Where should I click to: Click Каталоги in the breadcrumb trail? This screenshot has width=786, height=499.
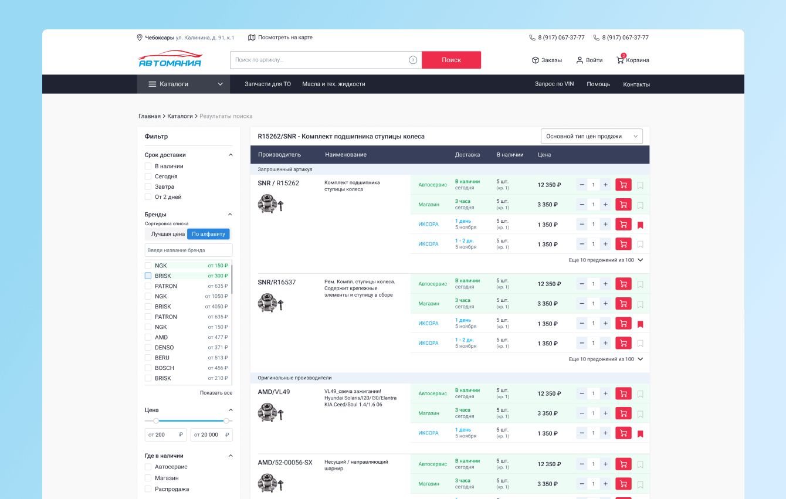180,116
